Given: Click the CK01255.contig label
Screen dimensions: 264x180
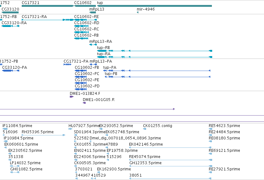Looking at the screenshot, I should tap(158, 126).
